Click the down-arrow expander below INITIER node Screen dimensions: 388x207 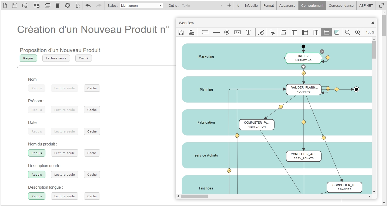point(303,67)
